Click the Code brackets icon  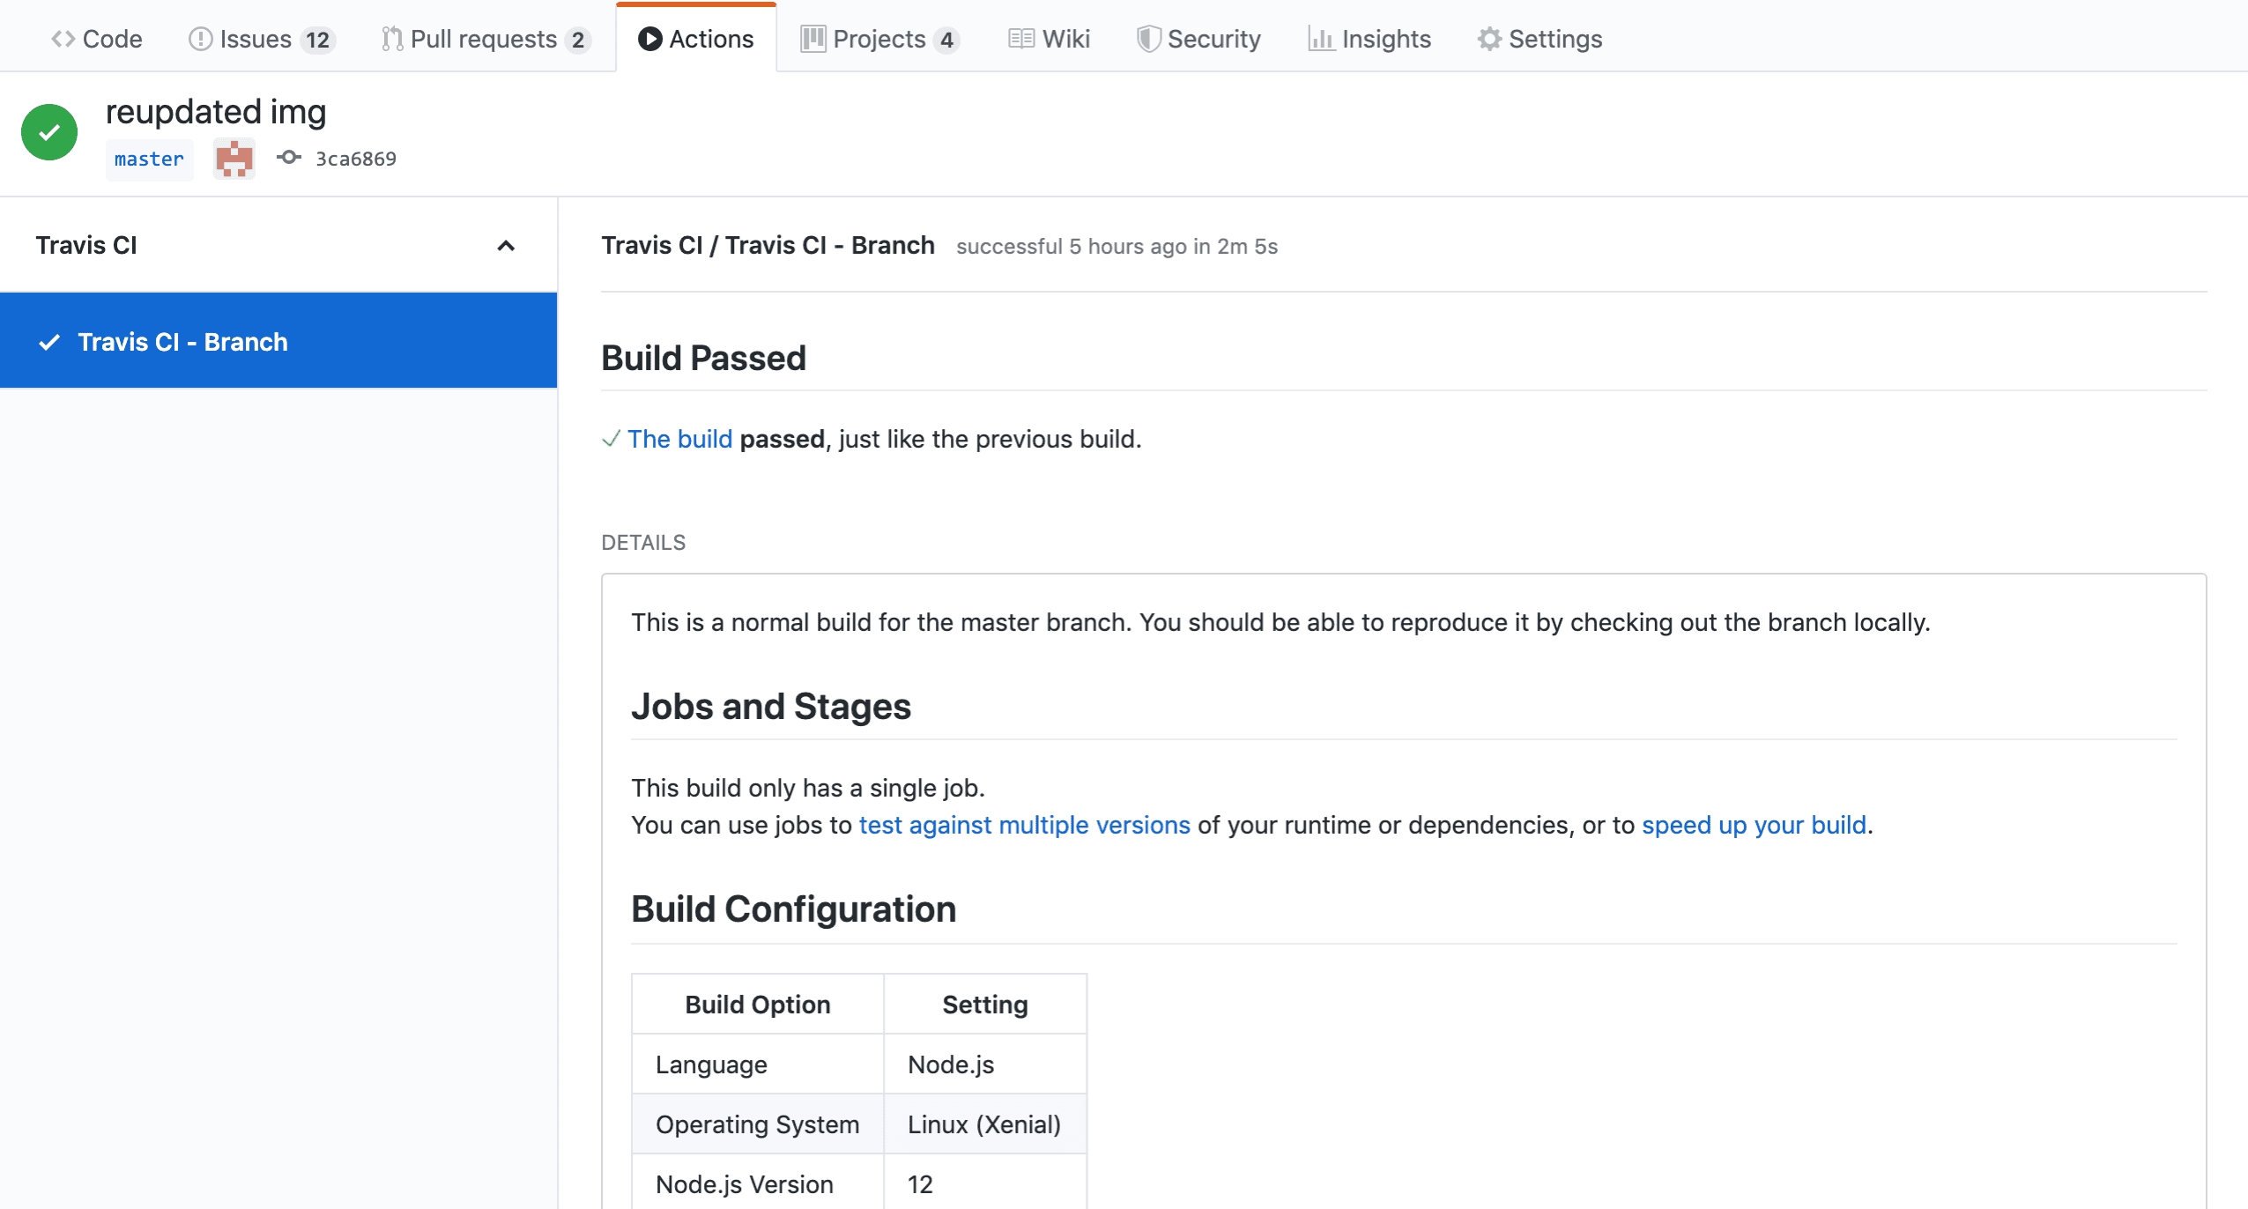(63, 39)
